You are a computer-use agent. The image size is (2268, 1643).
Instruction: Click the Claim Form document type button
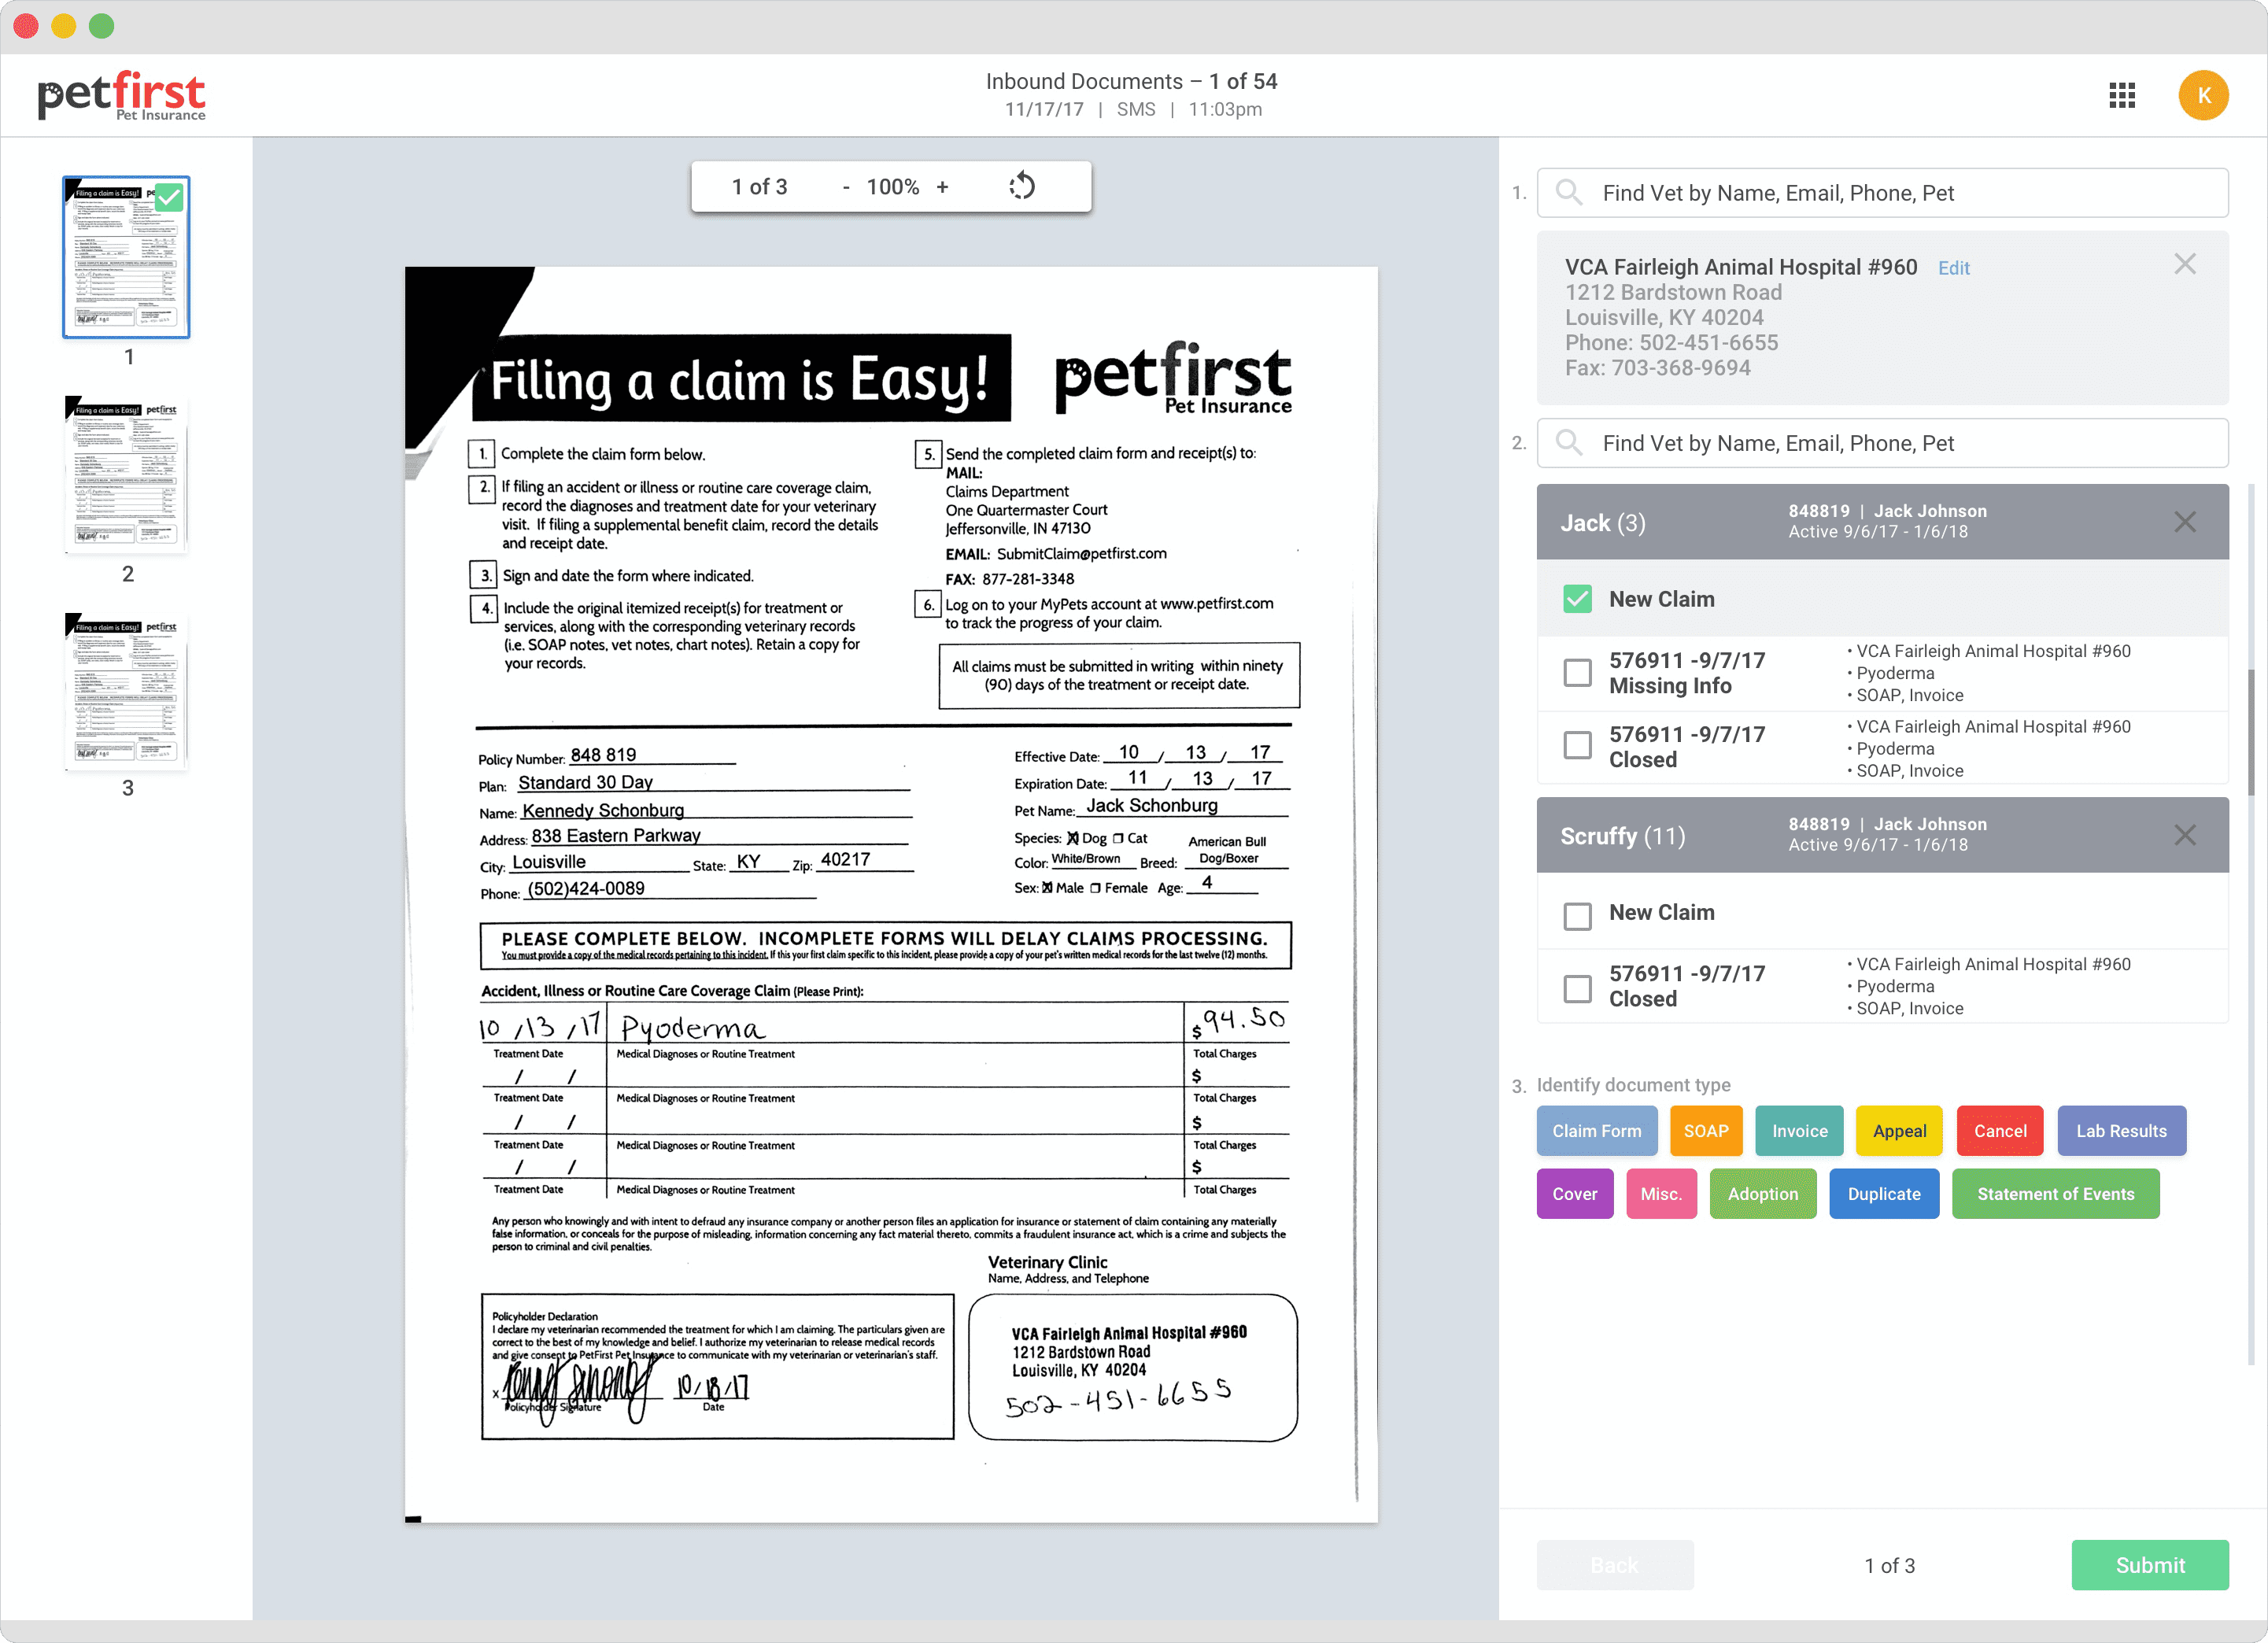[1595, 1131]
